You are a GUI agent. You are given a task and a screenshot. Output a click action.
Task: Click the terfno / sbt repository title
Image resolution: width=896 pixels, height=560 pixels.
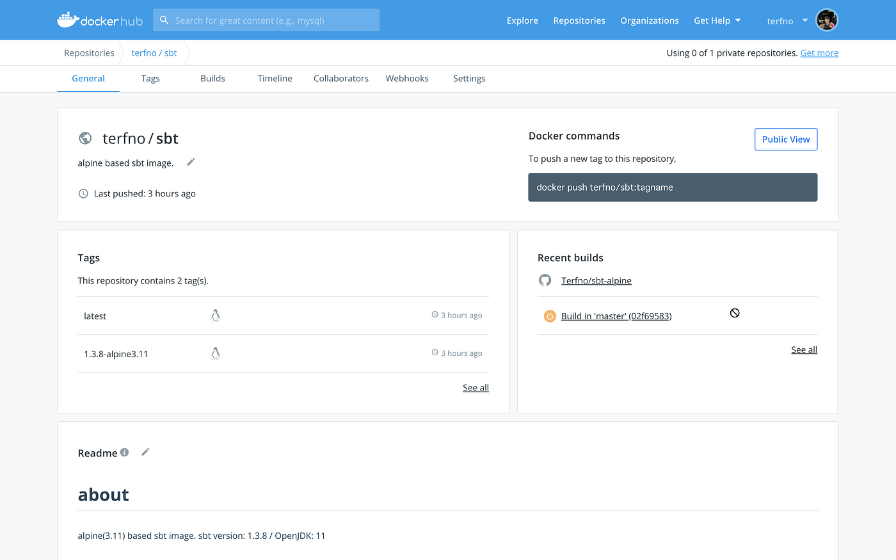pyautogui.click(x=140, y=139)
